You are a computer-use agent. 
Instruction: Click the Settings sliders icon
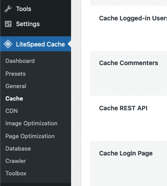coord(8,24)
